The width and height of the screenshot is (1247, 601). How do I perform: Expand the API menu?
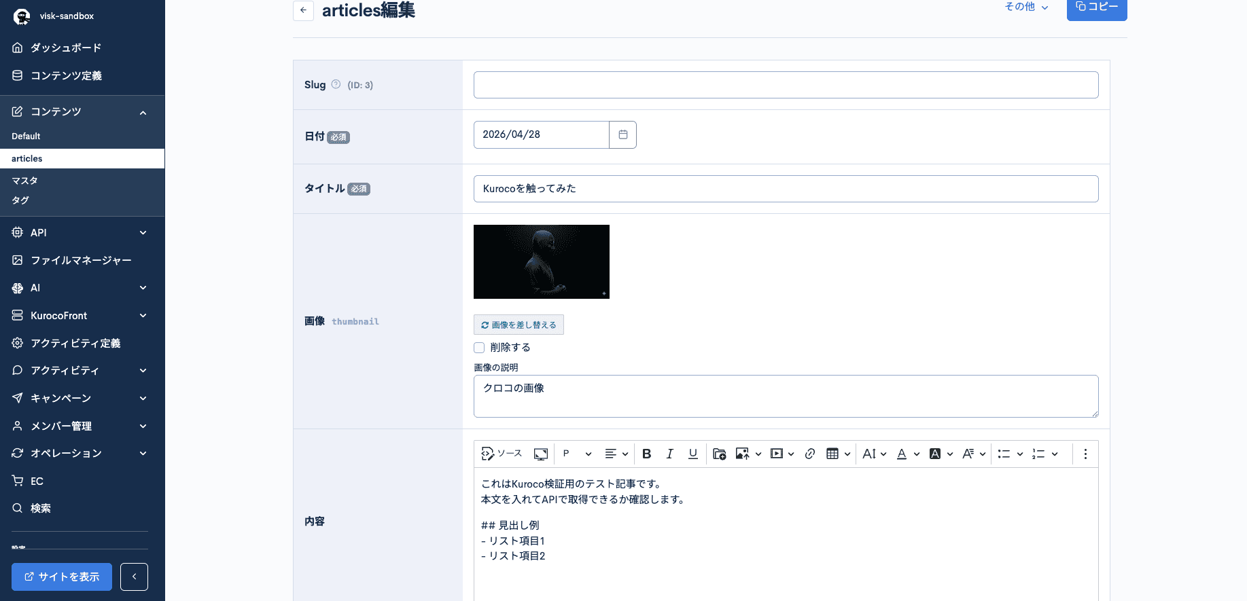point(82,232)
